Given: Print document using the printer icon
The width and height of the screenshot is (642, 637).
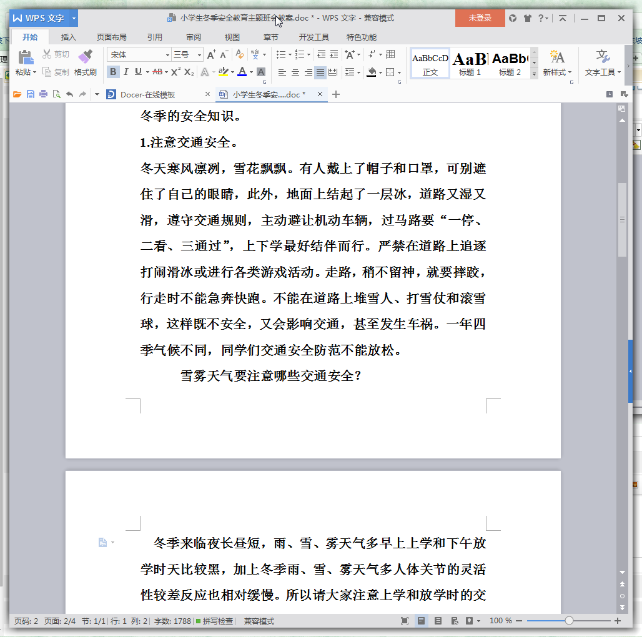Looking at the screenshot, I should pyautogui.click(x=43, y=94).
